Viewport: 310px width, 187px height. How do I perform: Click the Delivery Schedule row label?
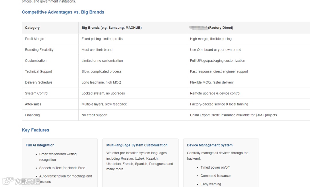click(x=38, y=83)
